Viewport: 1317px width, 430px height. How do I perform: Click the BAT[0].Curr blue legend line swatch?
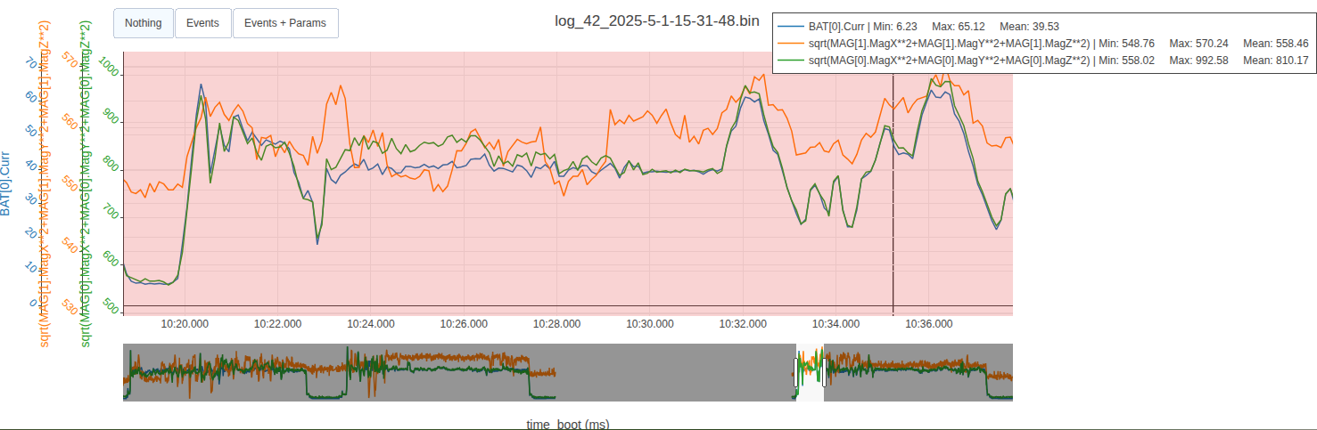tap(790, 28)
